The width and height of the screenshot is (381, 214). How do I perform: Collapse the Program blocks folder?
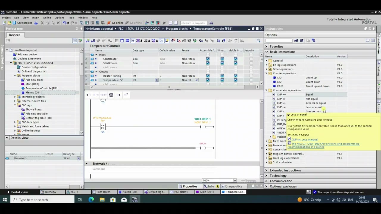click(x=15, y=75)
